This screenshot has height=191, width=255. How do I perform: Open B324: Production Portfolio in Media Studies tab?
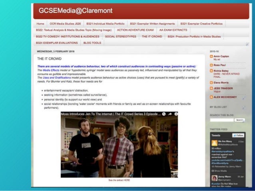pyautogui.click(x=194, y=37)
